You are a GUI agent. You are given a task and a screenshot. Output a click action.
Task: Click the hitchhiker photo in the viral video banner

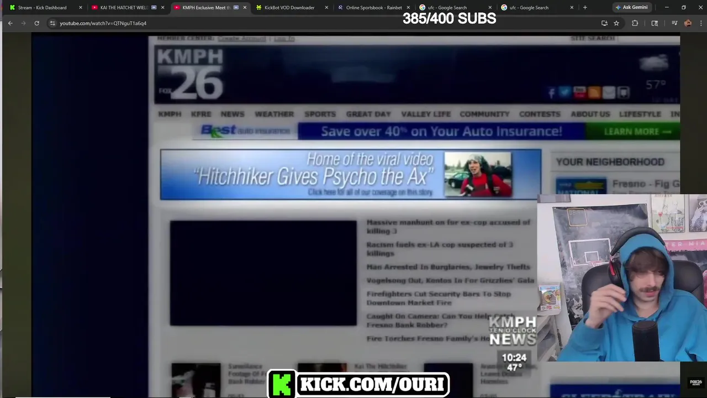point(478,175)
